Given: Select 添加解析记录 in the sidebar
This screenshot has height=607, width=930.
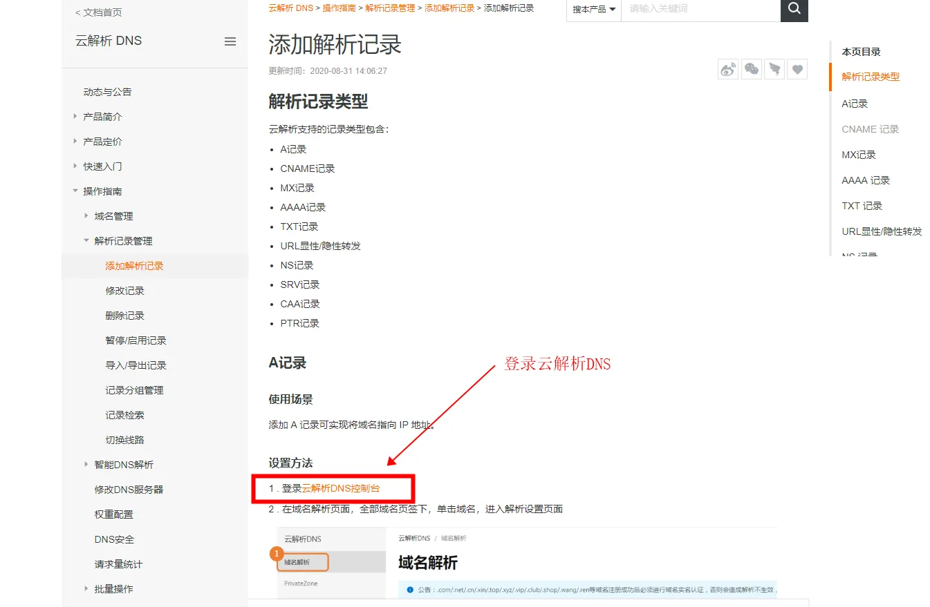Looking at the screenshot, I should click(134, 266).
